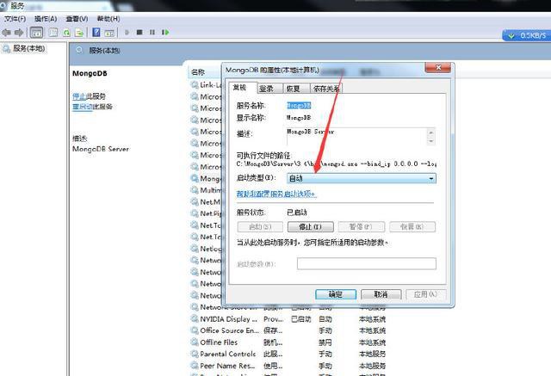Click the description box scroll-down arrow
Image resolution: width=551 pixels, height=376 pixels.
(431, 141)
